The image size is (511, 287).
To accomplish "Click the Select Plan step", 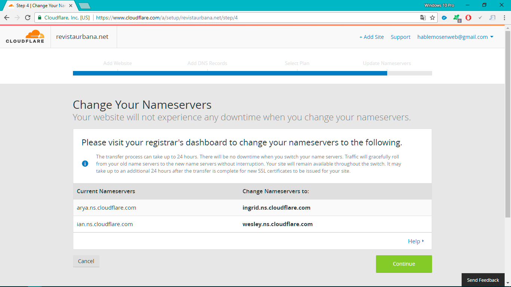I will pyautogui.click(x=297, y=63).
